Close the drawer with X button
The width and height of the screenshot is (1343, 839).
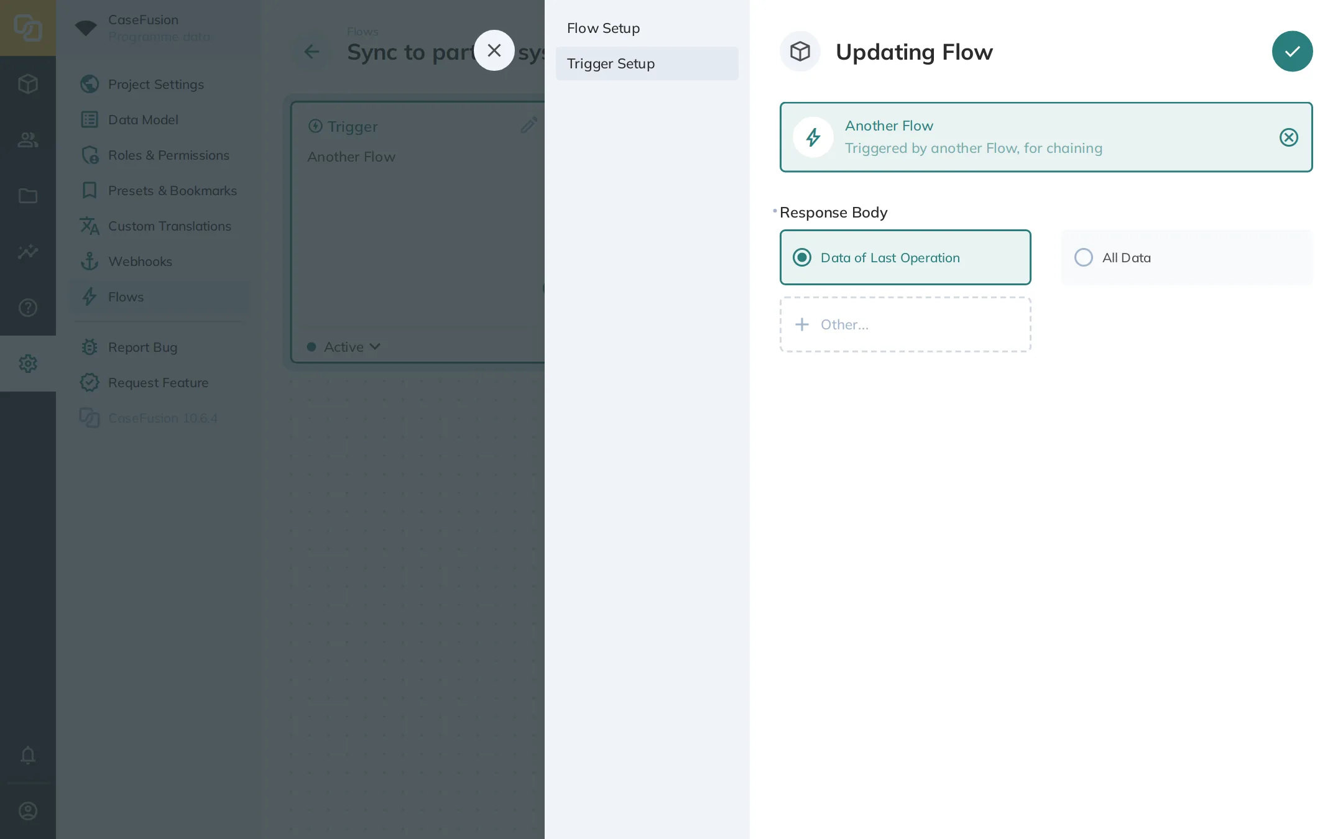click(x=494, y=50)
